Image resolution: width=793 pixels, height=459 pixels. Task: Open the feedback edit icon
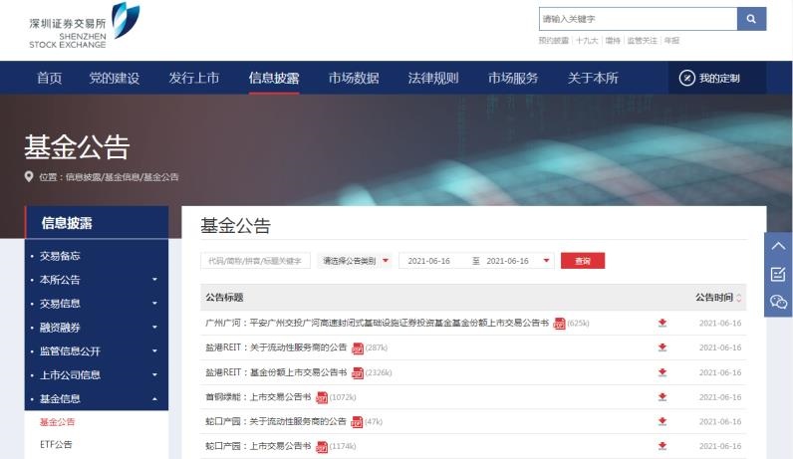coord(778,274)
